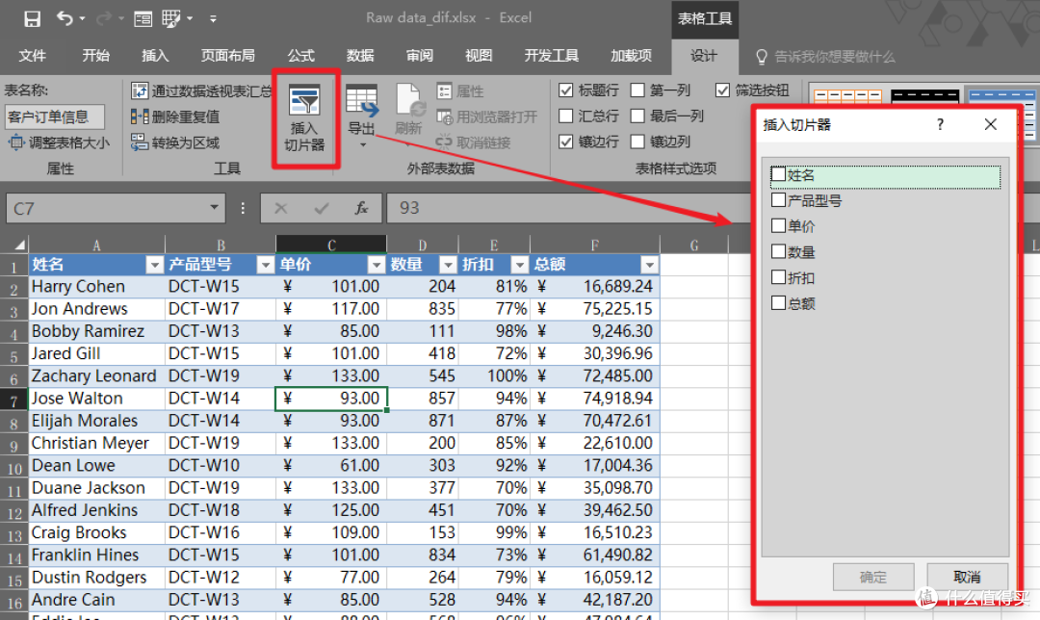This screenshot has height=620, width=1040.
Task: Toggle 最后一列 (Last Column) checkbox
Action: (x=637, y=116)
